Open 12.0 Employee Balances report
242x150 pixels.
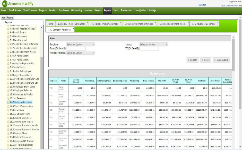click(21, 91)
